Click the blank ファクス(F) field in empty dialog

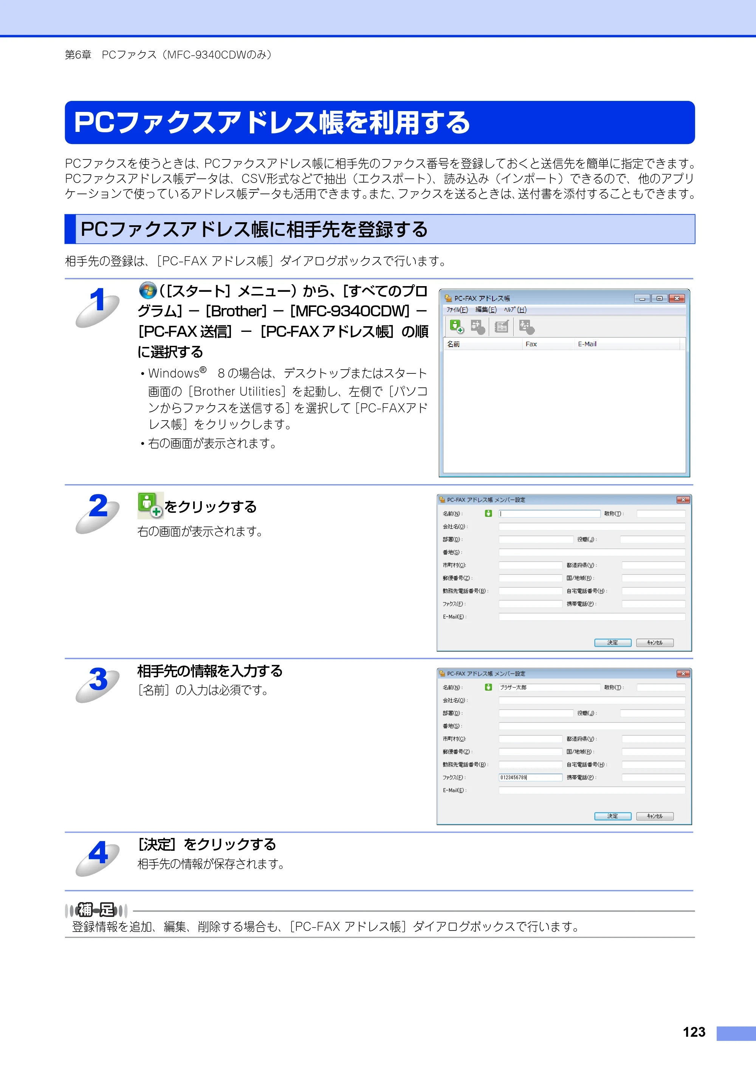[530, 604]
